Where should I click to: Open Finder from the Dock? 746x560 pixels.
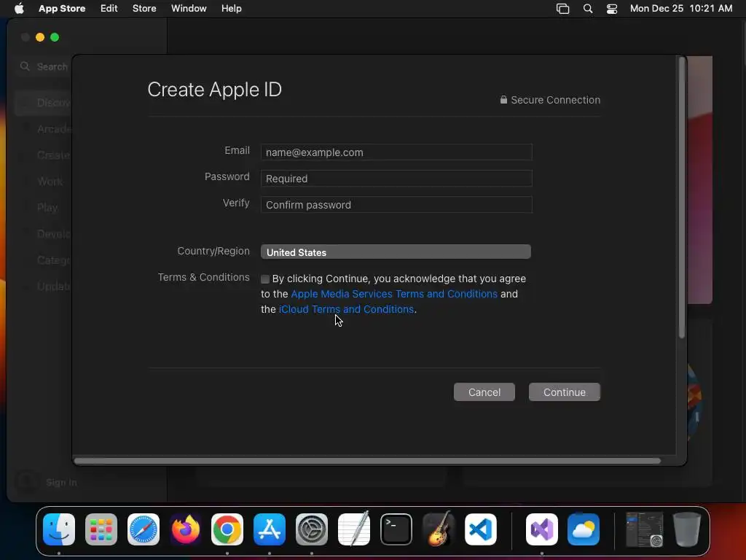(x=59, y=529)
